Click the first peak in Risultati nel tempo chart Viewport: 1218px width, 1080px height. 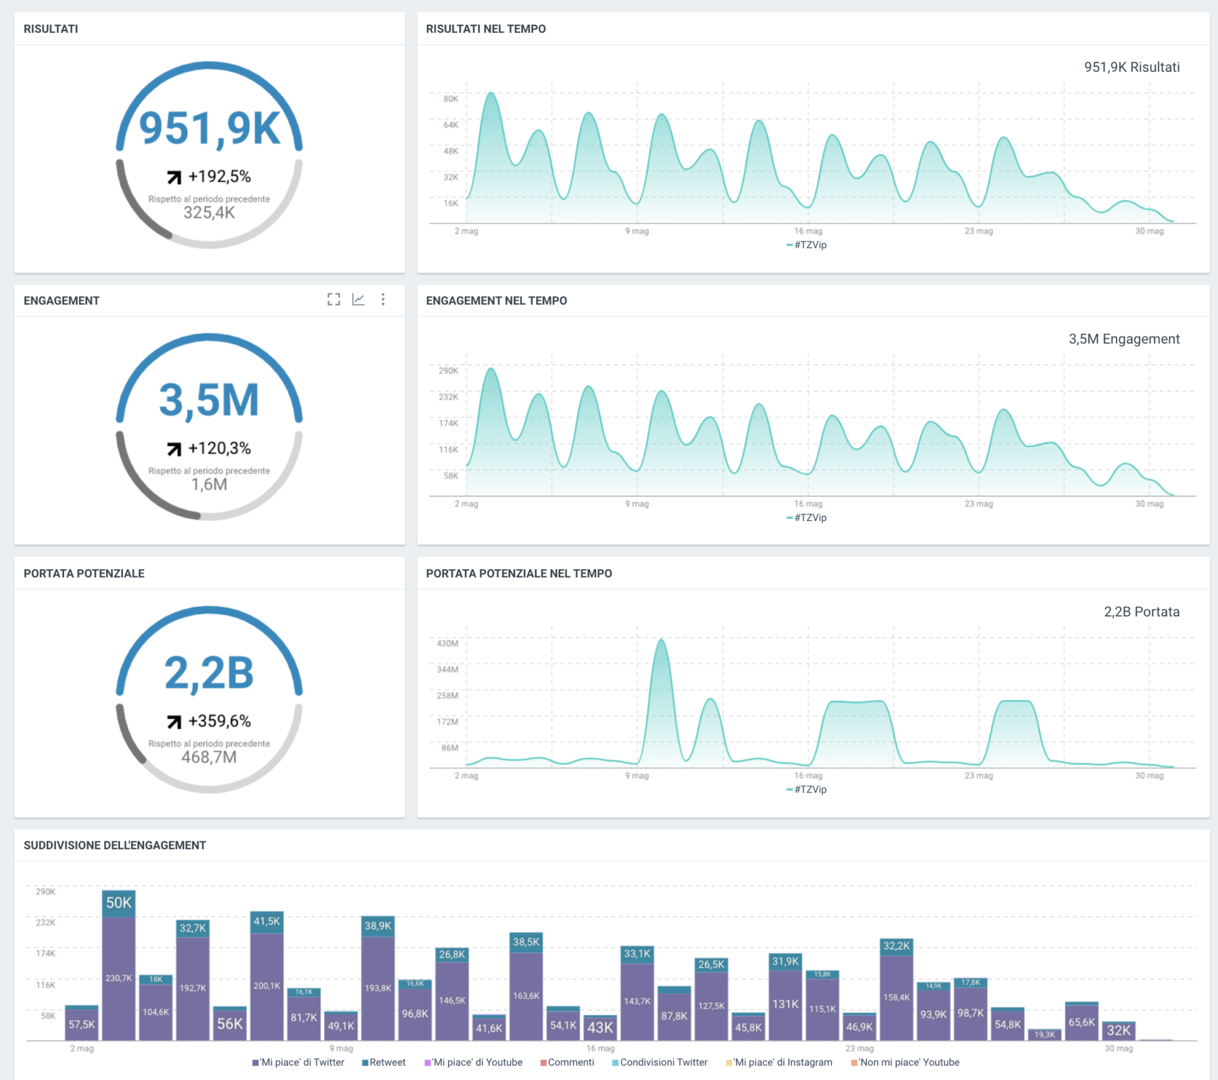point(490,93)
